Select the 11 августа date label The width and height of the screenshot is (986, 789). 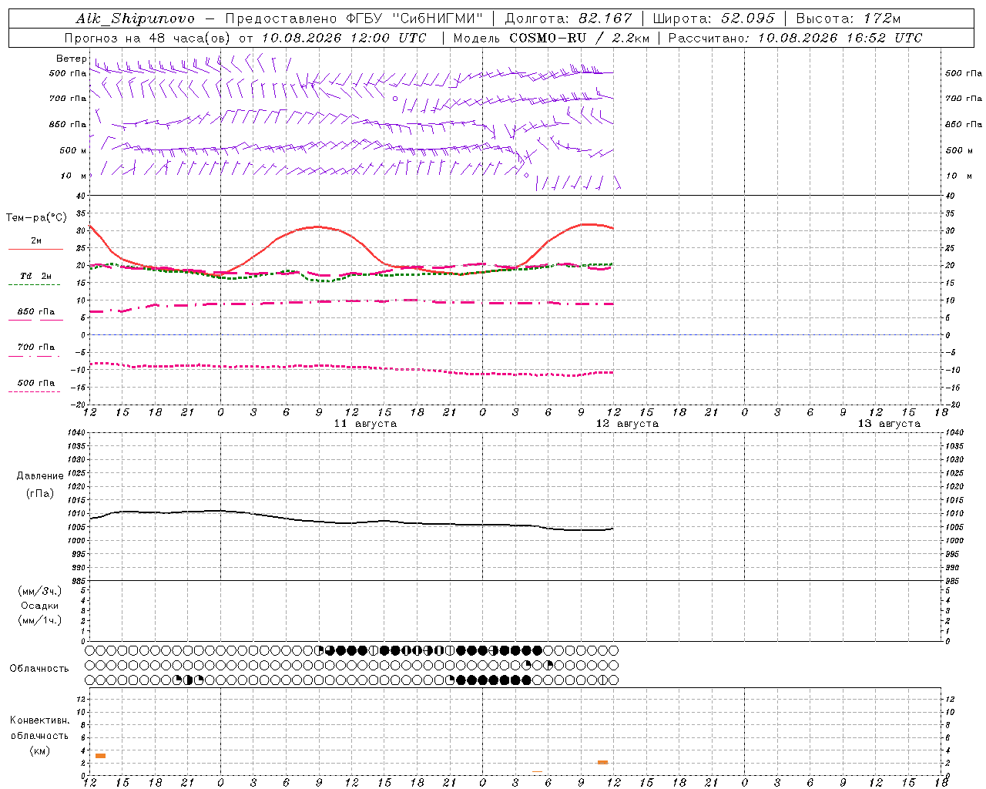click(x=365, y=424)
